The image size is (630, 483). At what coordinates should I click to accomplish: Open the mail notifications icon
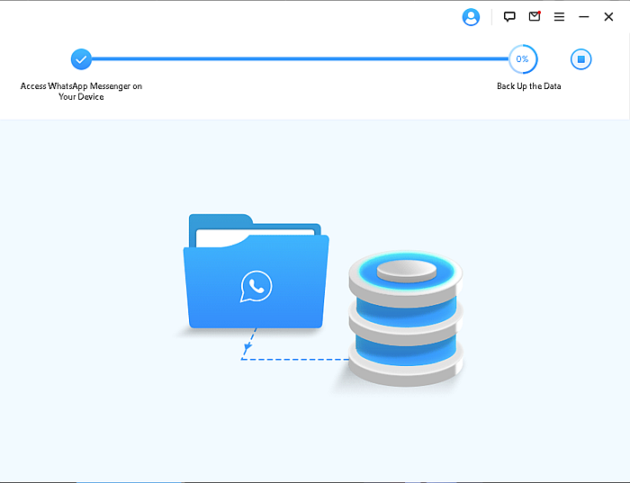535,16
